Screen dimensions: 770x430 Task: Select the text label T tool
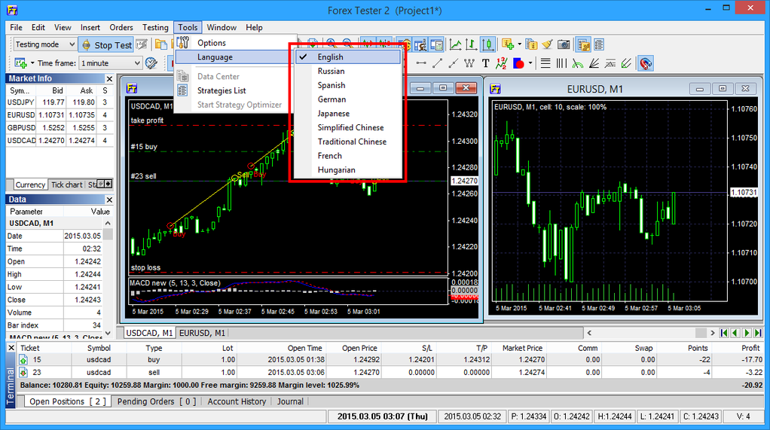(x=485, y=63)
